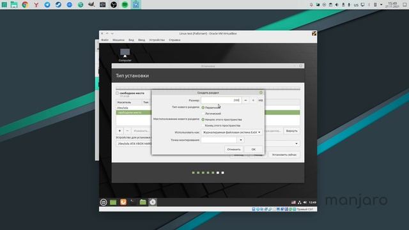Click network icon in Mint system tray
Image resolution: width=409 pixels, height=230 pixels.
(x=300, y=203)
